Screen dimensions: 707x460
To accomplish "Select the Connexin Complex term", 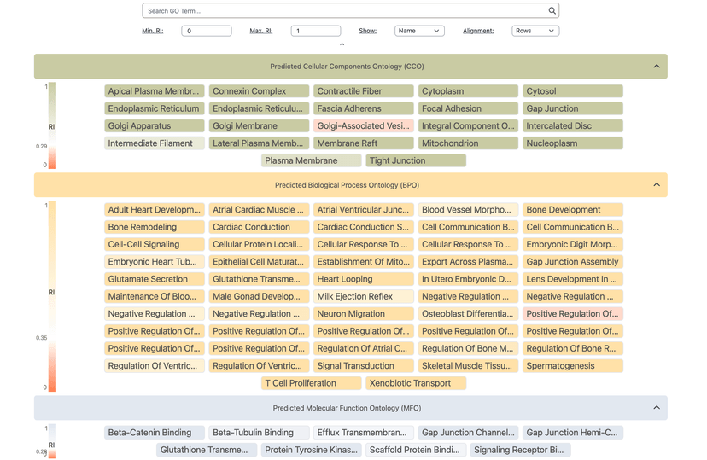I will (x=260, y=91).
